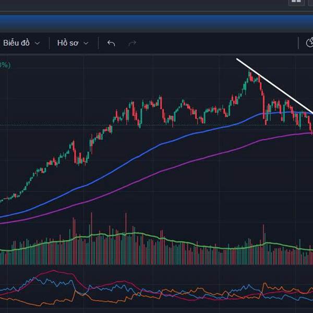Click the layout grid icon at top right

click(x=296, y=2)
